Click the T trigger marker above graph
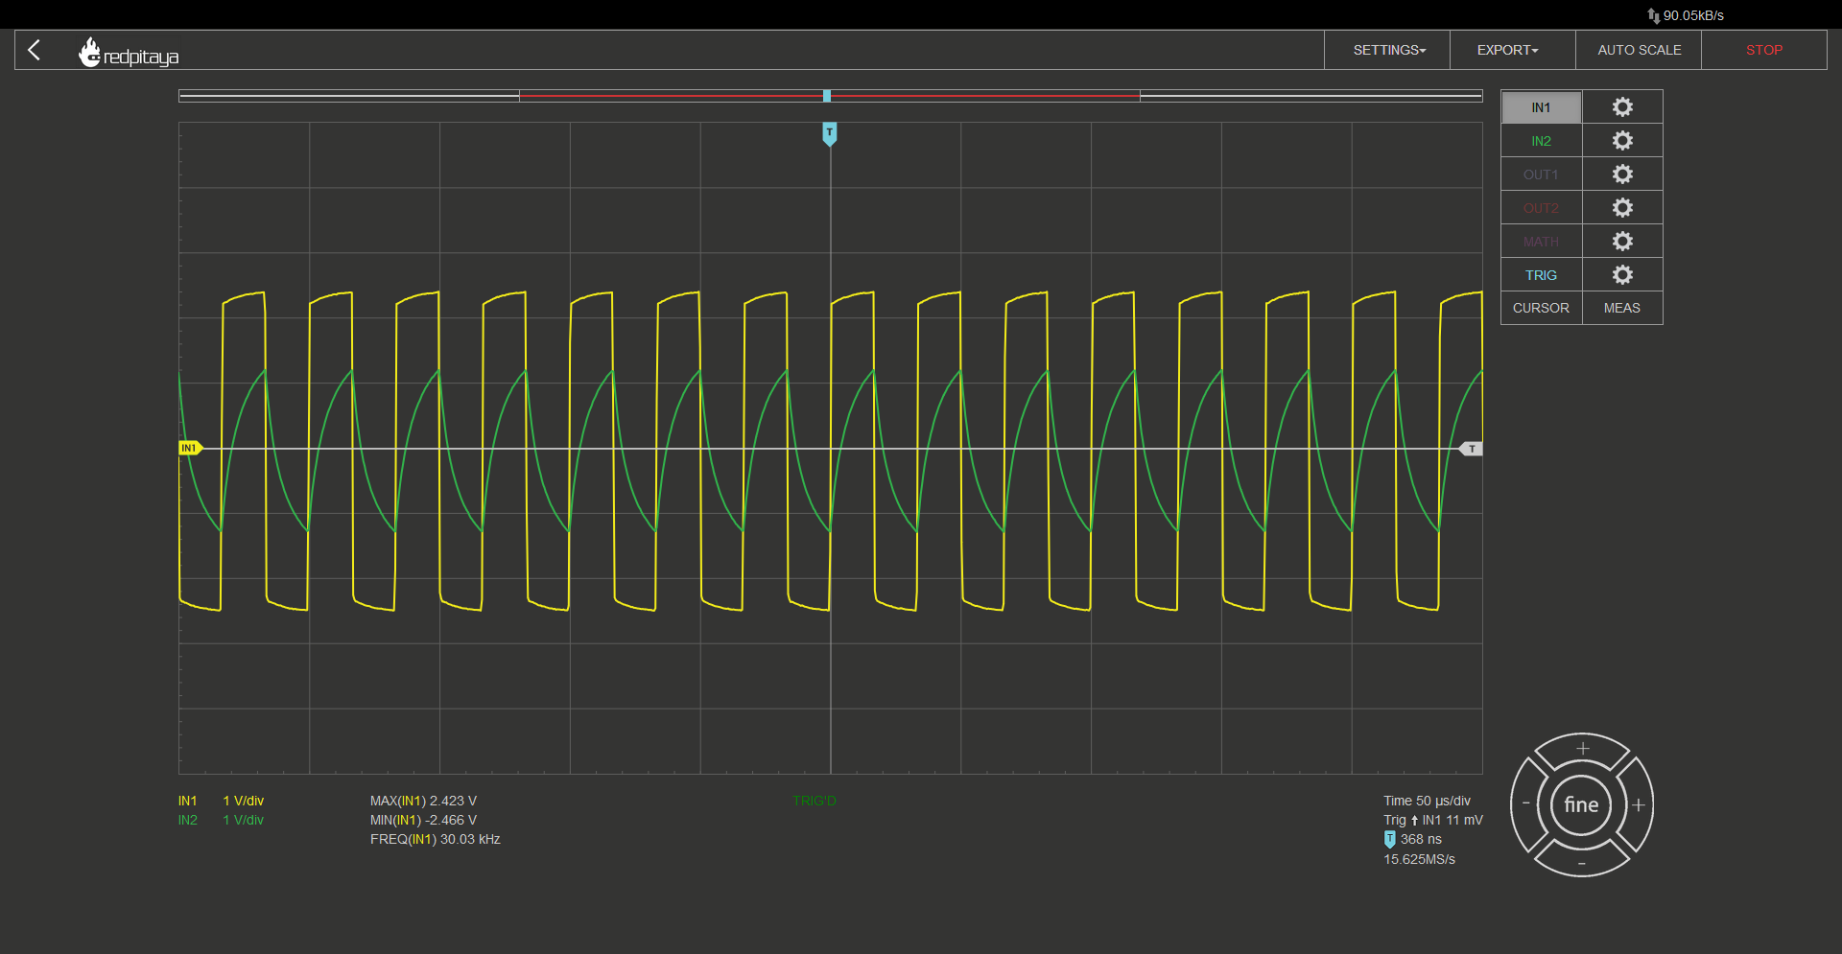This screenshot has height=954, width=1842. [x=830, y=133]
